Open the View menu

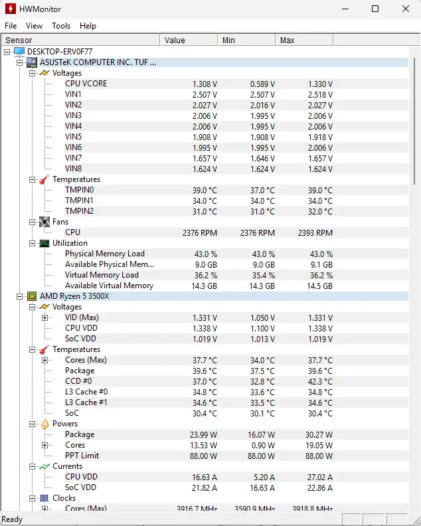click(x=34, y=26)
